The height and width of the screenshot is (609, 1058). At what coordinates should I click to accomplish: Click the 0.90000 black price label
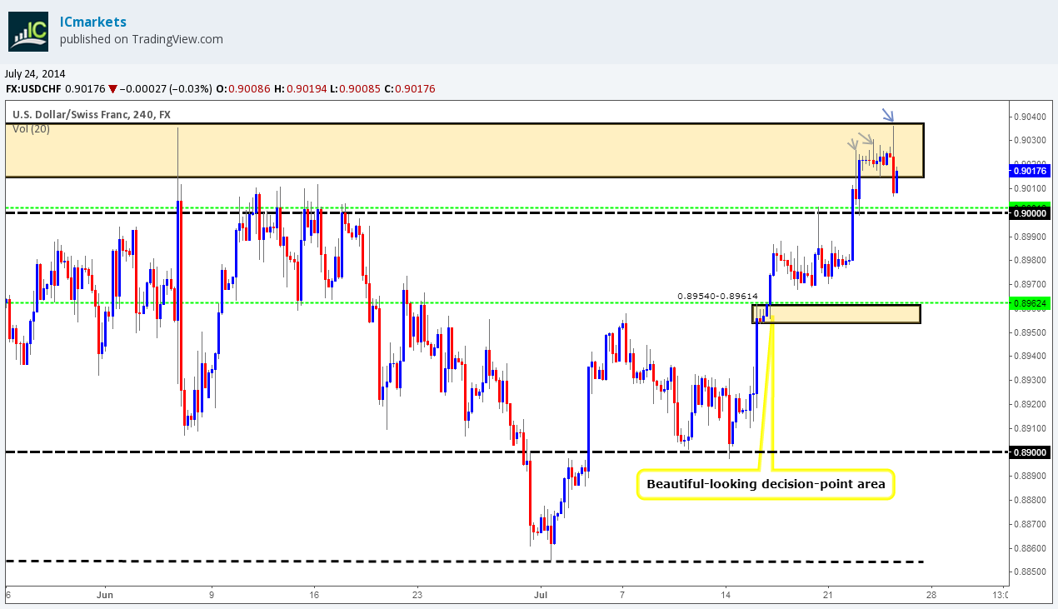[x=1030, y=213]
